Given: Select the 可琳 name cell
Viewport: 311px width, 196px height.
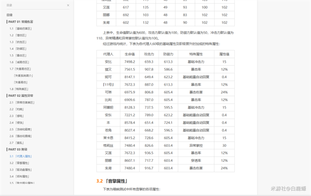Looking at the screenshot, I should point(108,92).
